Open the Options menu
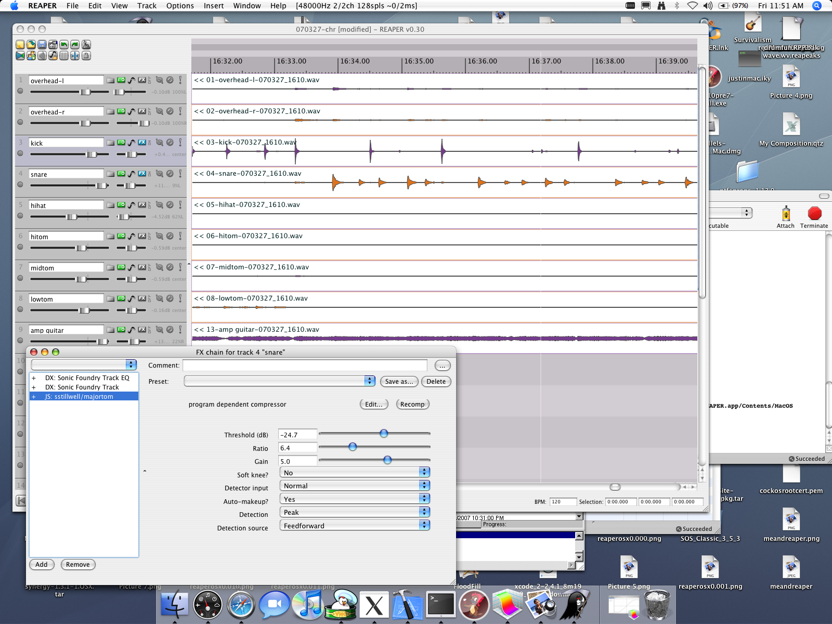 point(180,6)
